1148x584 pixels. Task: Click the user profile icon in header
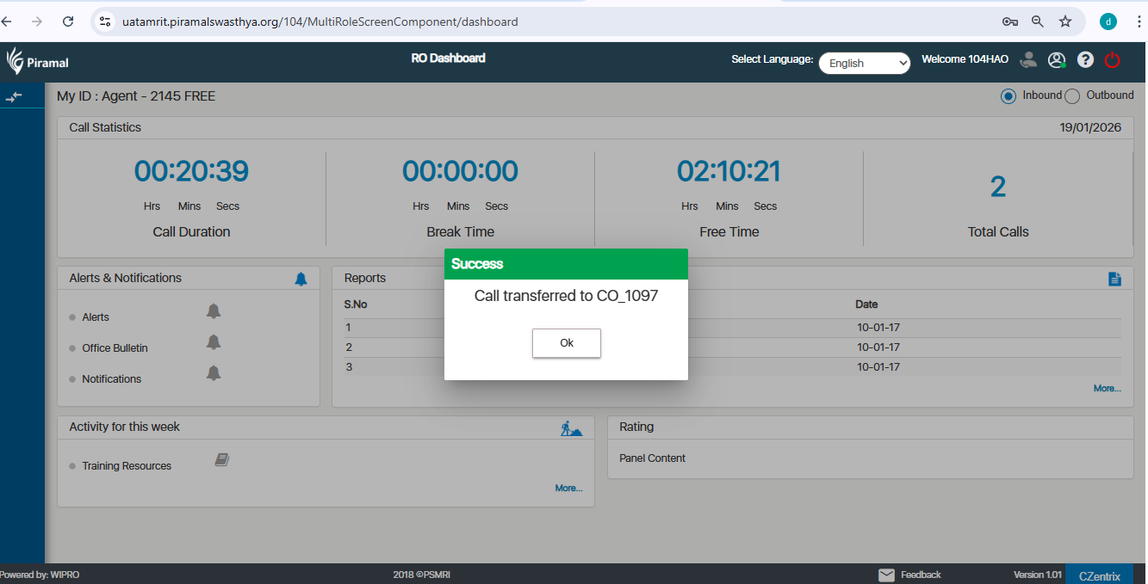coord(1057,60)
